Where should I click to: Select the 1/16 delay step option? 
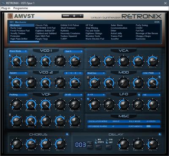pyautogui.click(x=109, y=140)
